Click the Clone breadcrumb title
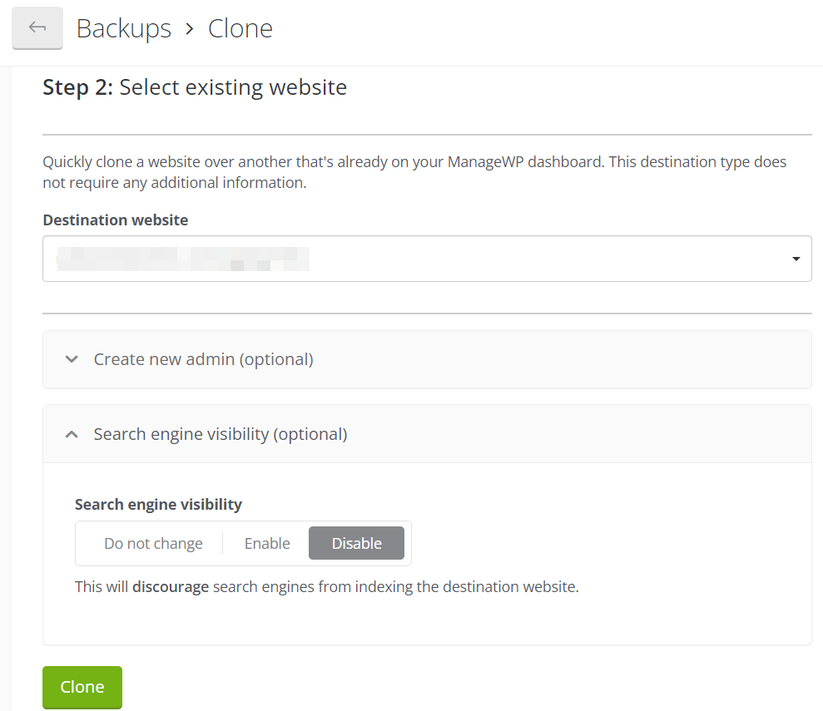This screenshot has height=711, width=823. 240,28
